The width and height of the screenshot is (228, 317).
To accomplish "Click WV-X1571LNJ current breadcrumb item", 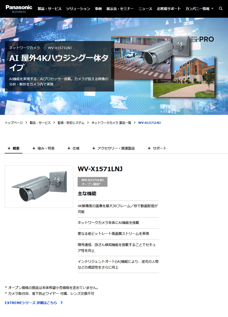I will pos(149,123).
